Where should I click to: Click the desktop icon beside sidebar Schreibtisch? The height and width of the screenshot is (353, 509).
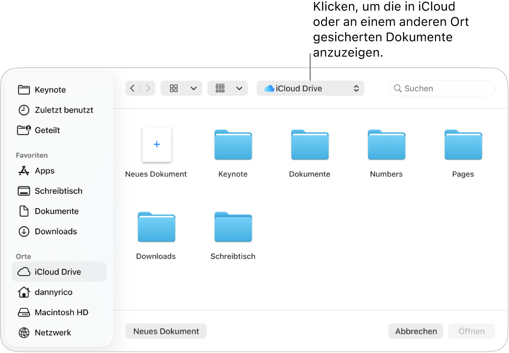pyautogui.click(x=23, y=191)
